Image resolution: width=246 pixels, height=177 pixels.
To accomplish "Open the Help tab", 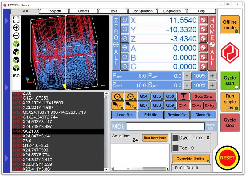I will tap(201, 11).
